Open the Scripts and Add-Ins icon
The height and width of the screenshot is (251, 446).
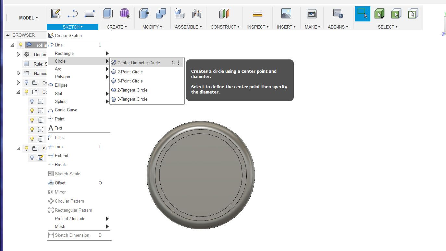coord(338,14)
